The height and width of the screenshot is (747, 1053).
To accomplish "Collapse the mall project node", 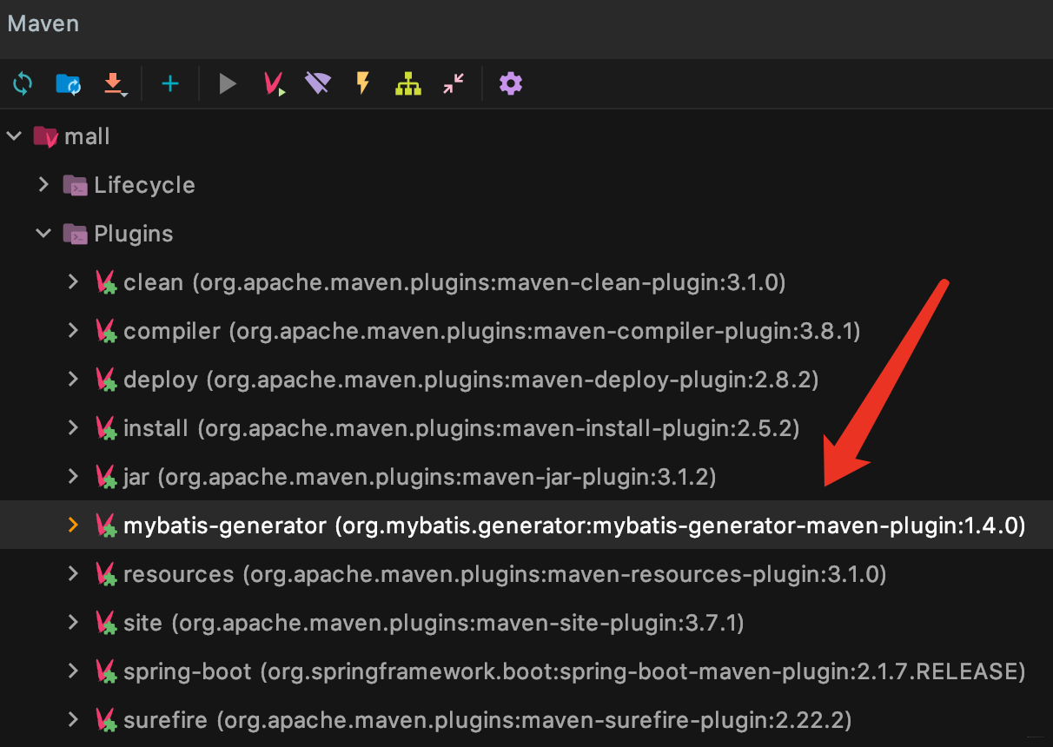I will tap(14, 136).
